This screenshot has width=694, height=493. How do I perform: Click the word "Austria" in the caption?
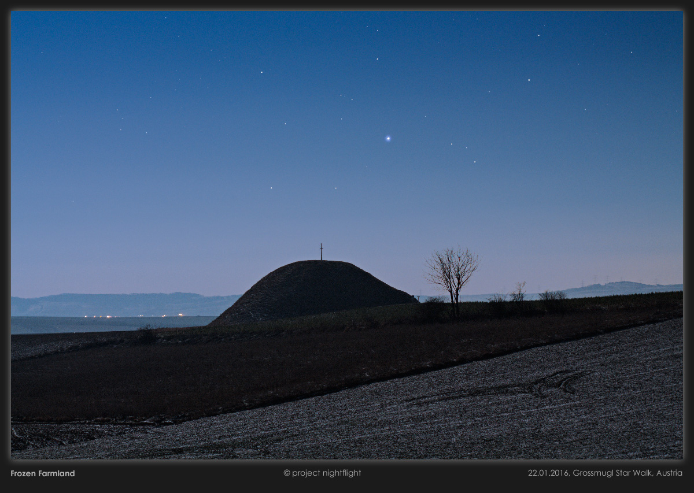click(669, 473)
